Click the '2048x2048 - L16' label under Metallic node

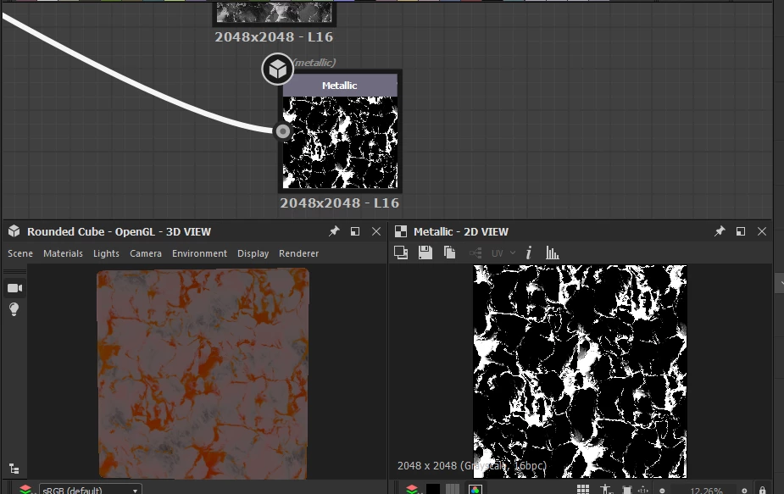[340, 203]
